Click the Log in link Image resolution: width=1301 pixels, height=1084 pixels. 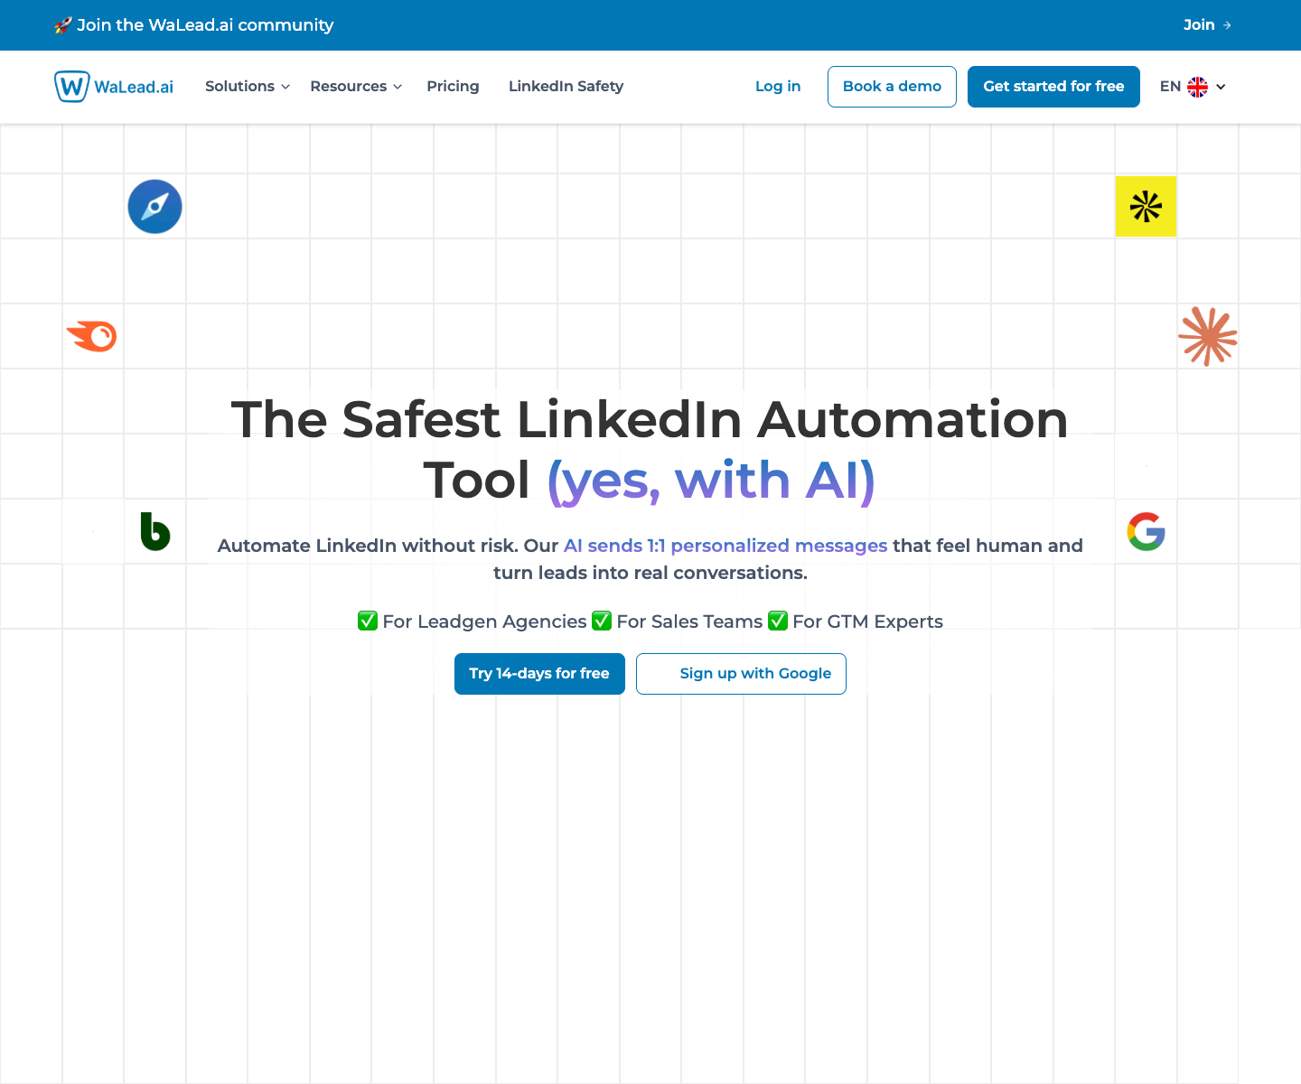tap(778, 87)
